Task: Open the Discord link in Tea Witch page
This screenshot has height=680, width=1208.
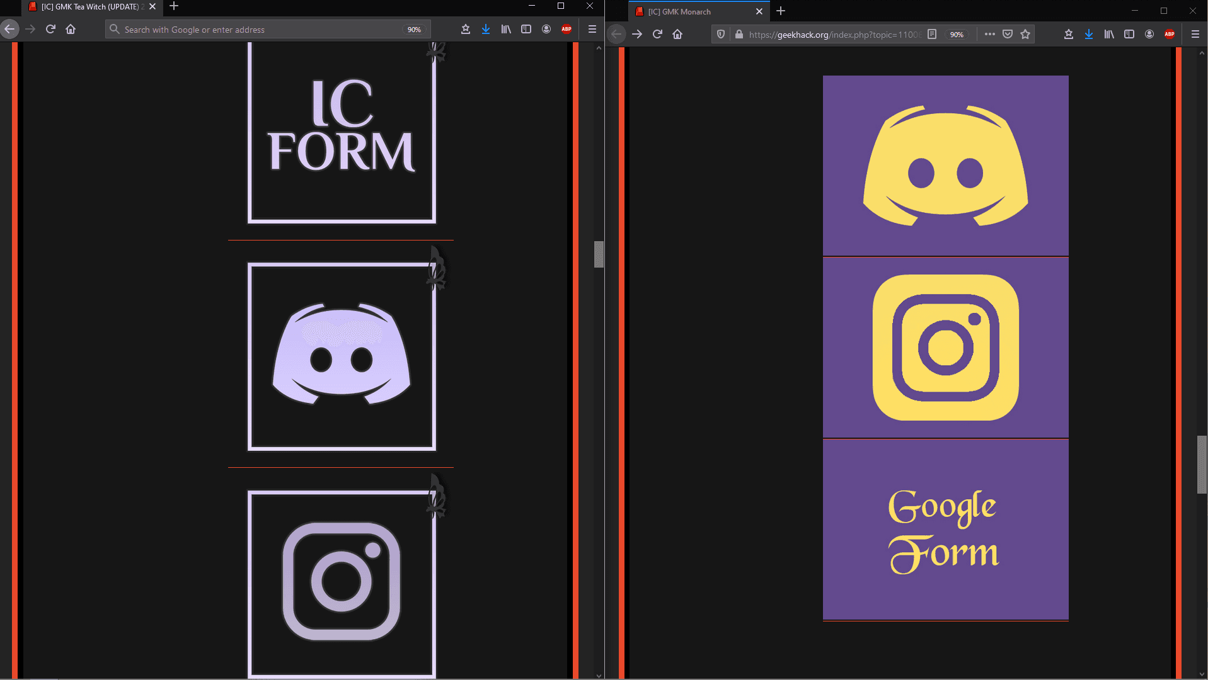Action: pyautogui.click(x=342, y=356)
